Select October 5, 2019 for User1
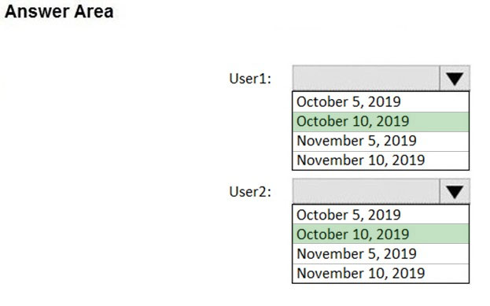Viewport: 490px width, 306px height. click(381, 102)
